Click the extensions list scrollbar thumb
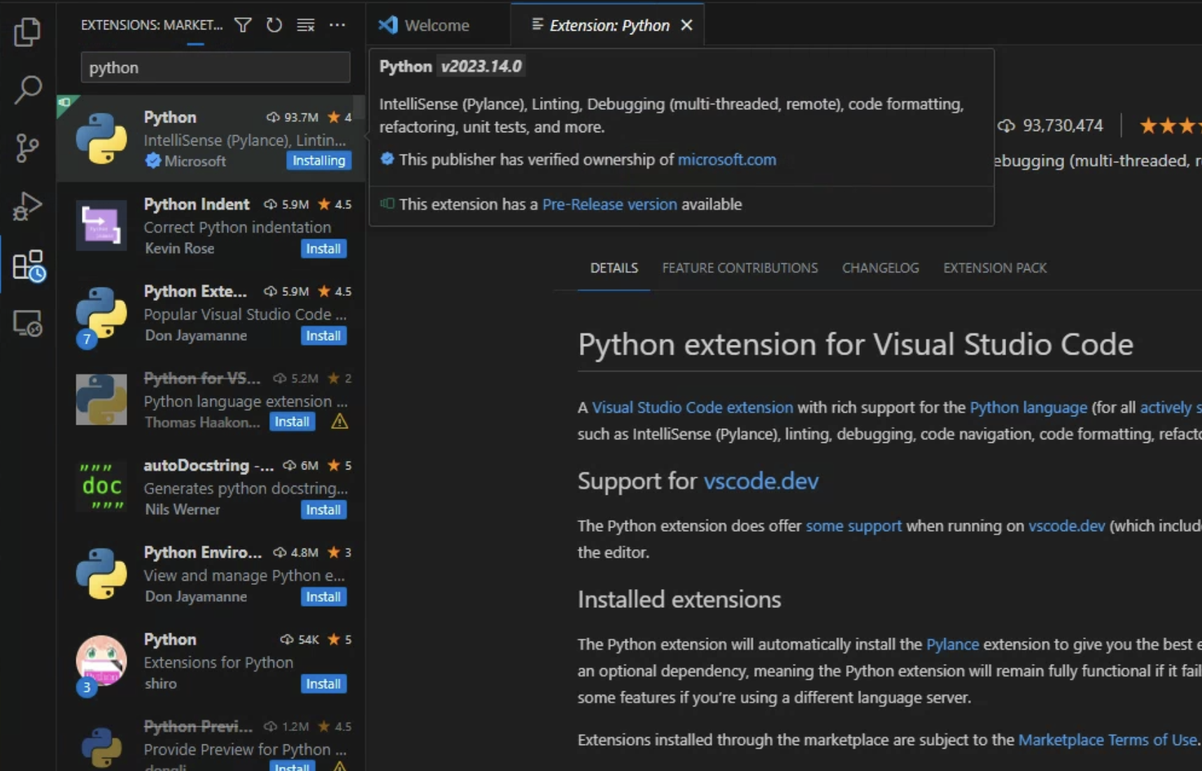This screenshot has width=1202, height=771. (x=359, y=108)
